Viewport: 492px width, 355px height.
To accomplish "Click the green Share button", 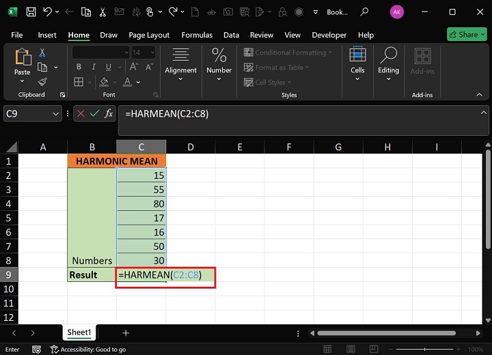I will tap(467, 35).
